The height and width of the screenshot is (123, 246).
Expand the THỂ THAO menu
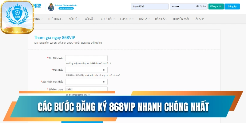(56, 19)
